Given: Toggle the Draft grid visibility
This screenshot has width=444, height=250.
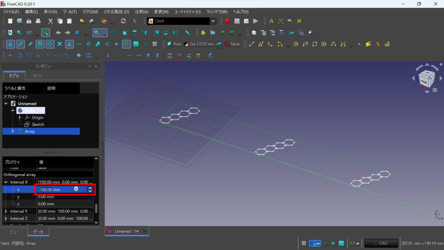Looking at the screenshot, I should (x=155, y=44).
